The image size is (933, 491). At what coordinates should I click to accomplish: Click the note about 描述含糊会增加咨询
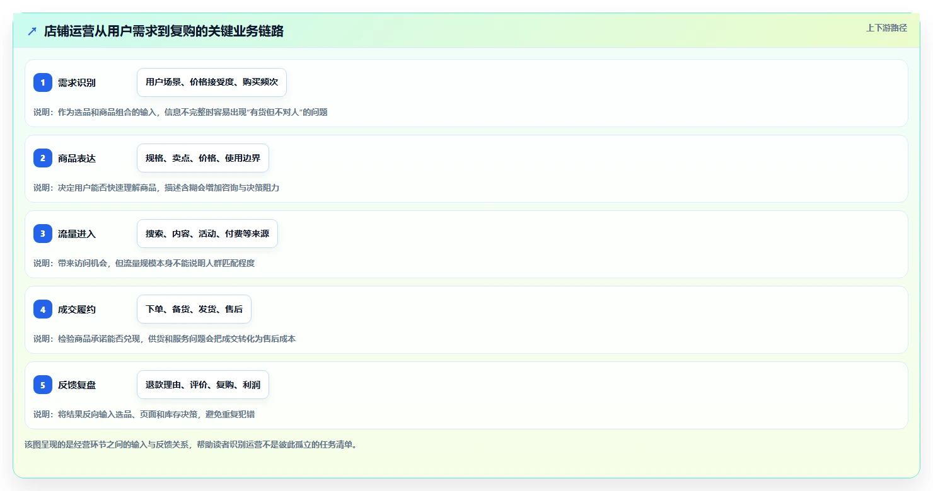[156, 188]
